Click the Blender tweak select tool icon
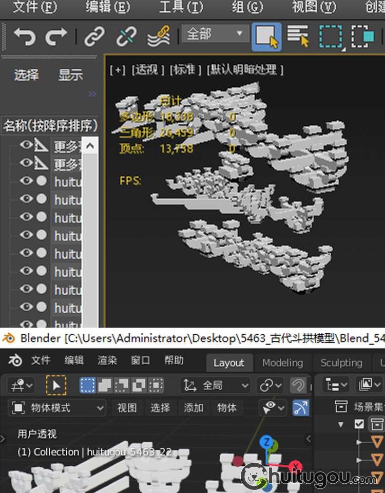 click(56, 385)
